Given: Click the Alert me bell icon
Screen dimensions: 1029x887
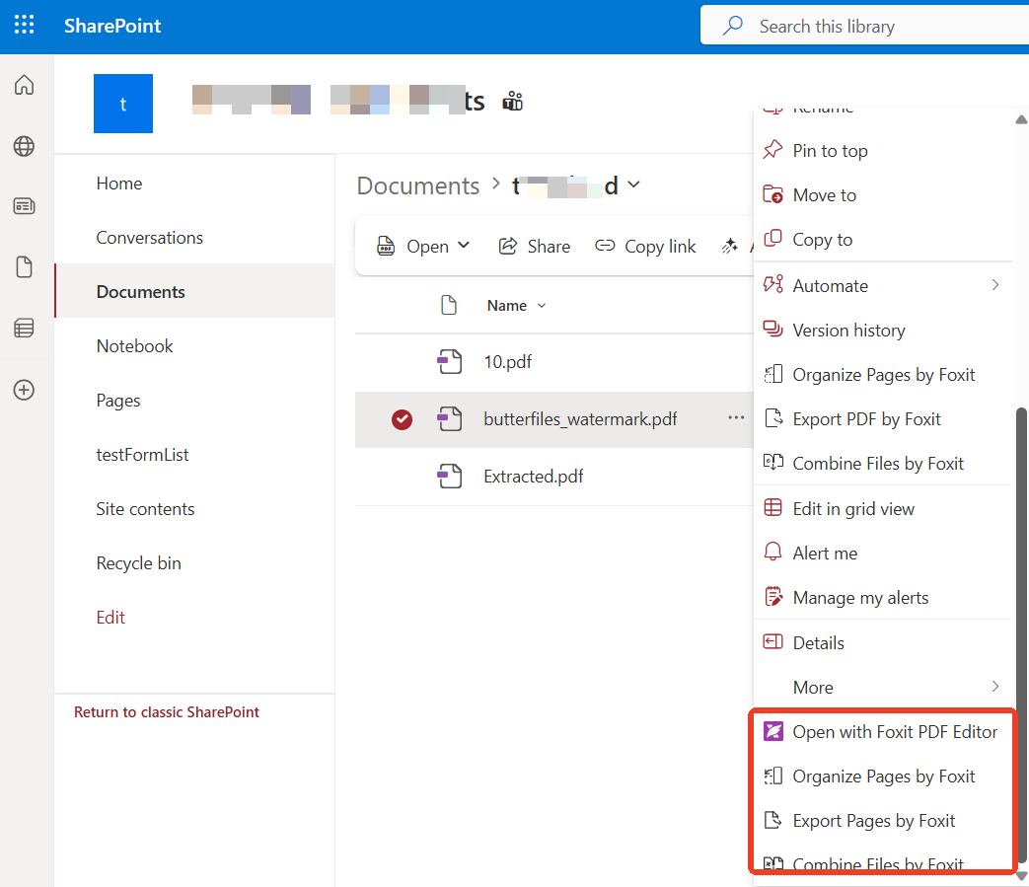Looking at the screenshot, I should pos(773,552).
